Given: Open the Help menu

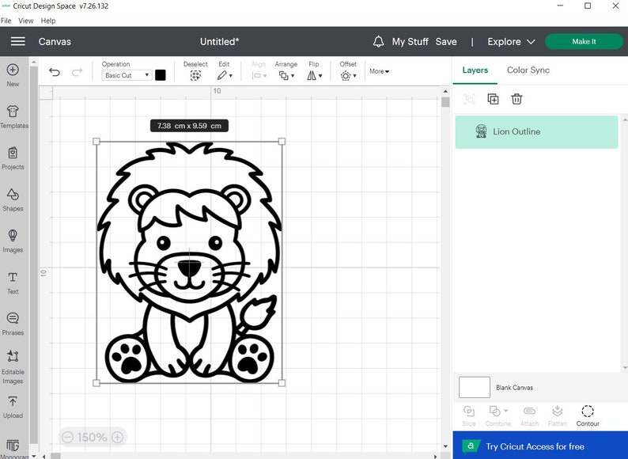Looking at the screenshot, I should point(48,21).
